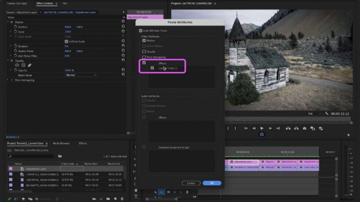Click Cancel in Paste Attributes dialog
The image size is (360, 202).
(x=191, y=183)
